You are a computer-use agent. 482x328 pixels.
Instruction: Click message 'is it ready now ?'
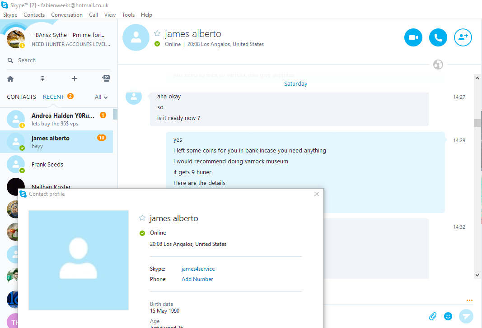click(178, 118)
